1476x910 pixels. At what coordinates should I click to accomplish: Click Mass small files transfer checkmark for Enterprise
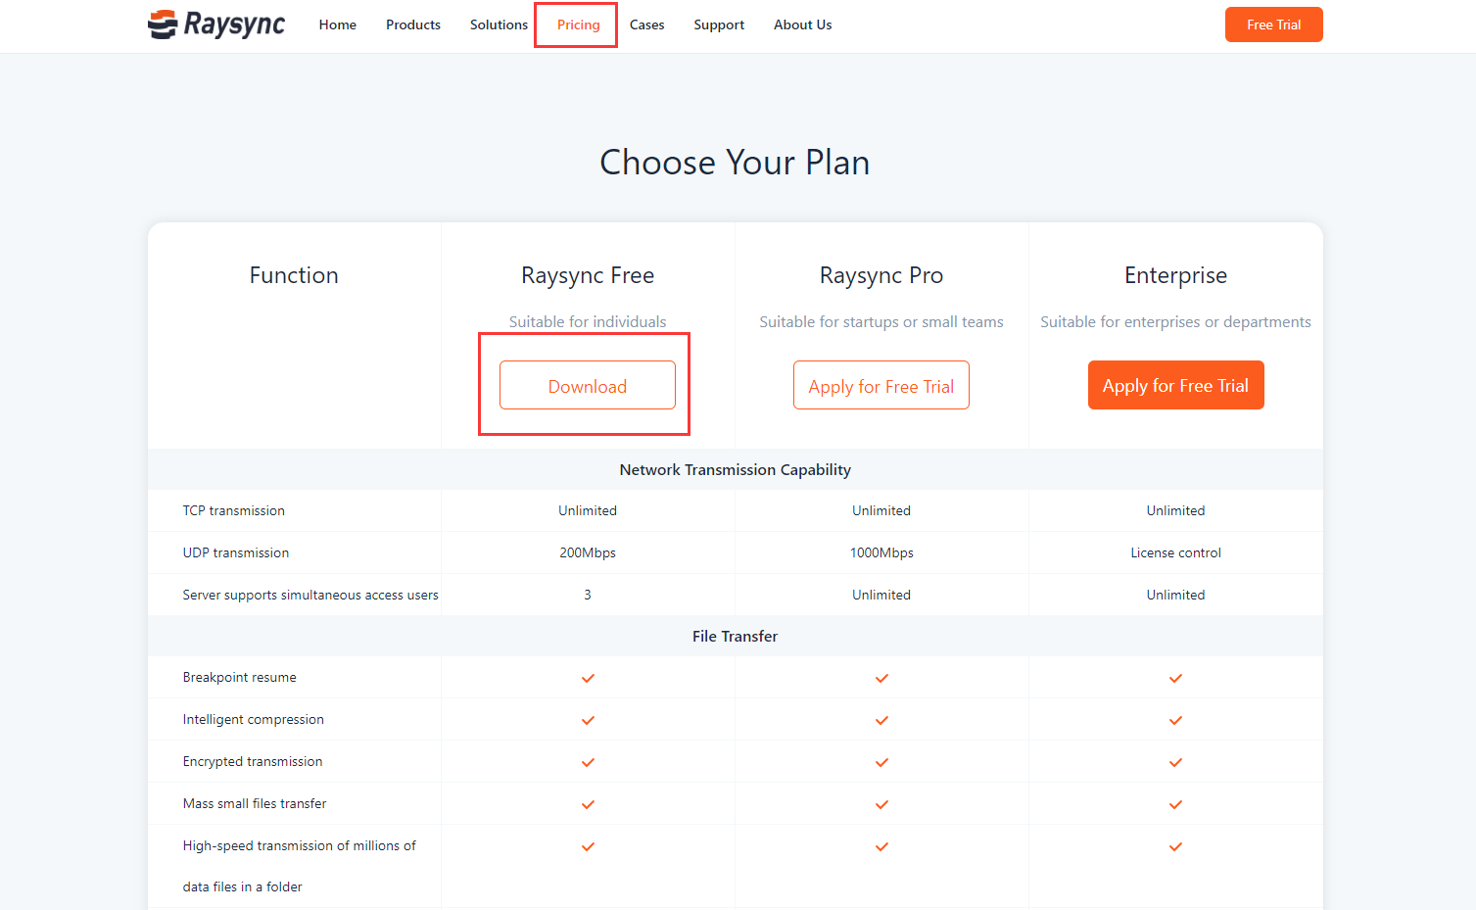click(x=1175, y=804)
